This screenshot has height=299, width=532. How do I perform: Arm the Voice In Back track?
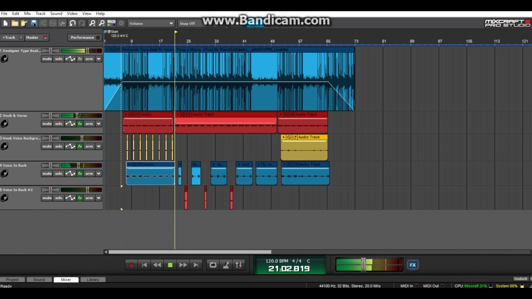click(x=89, y=173)
